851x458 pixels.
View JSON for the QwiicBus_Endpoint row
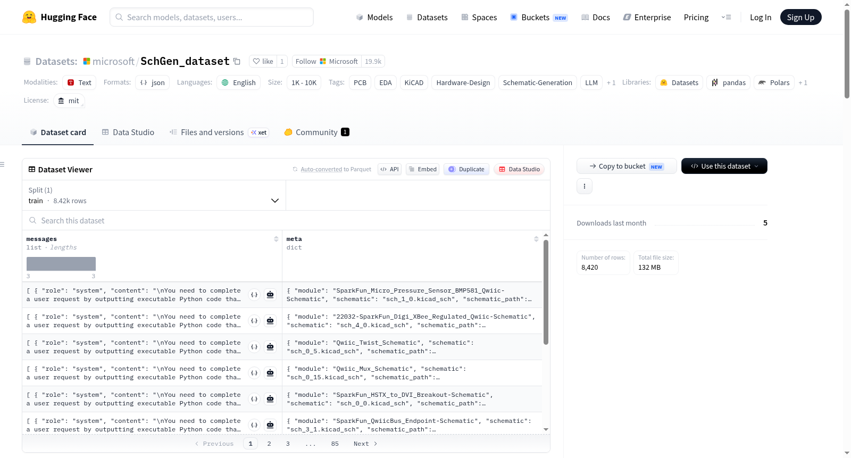(x=254, y=425)
